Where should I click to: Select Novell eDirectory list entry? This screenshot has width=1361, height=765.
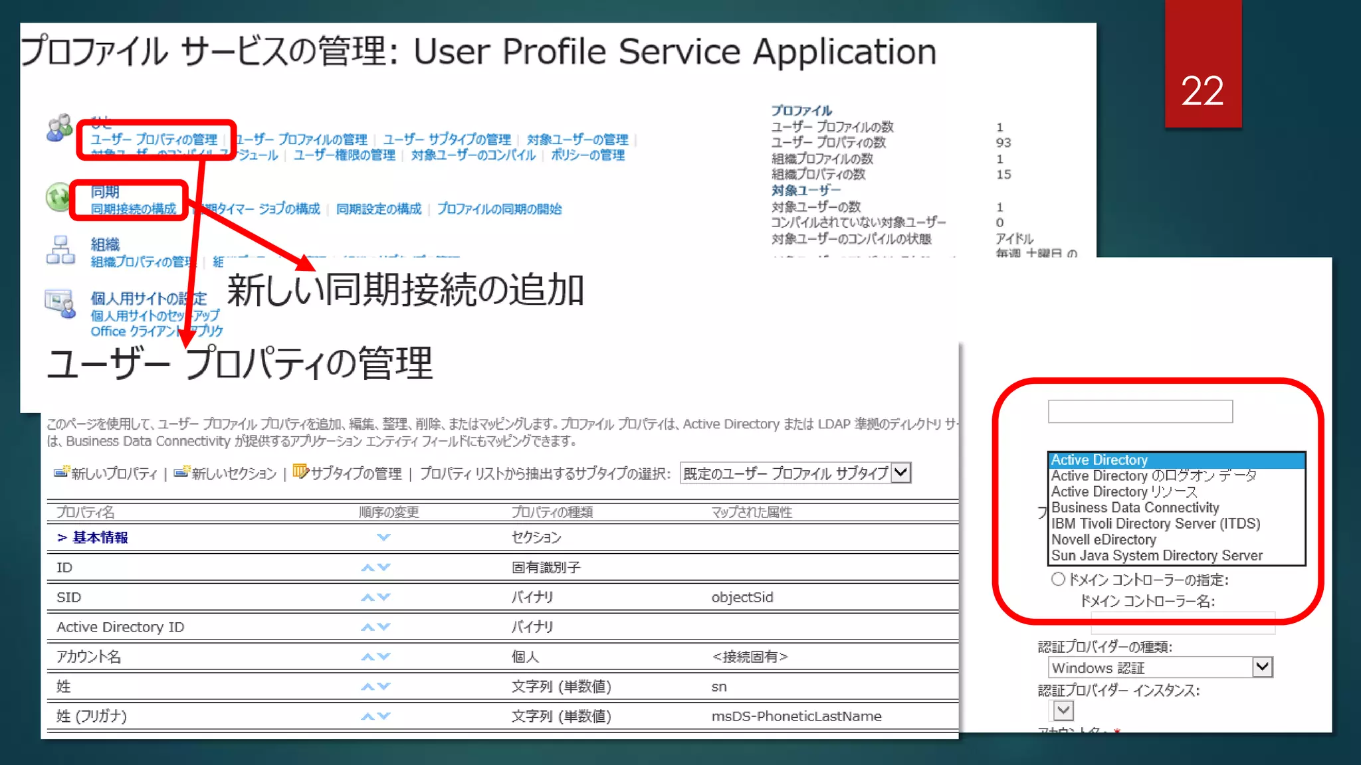tap(1103, 540)
